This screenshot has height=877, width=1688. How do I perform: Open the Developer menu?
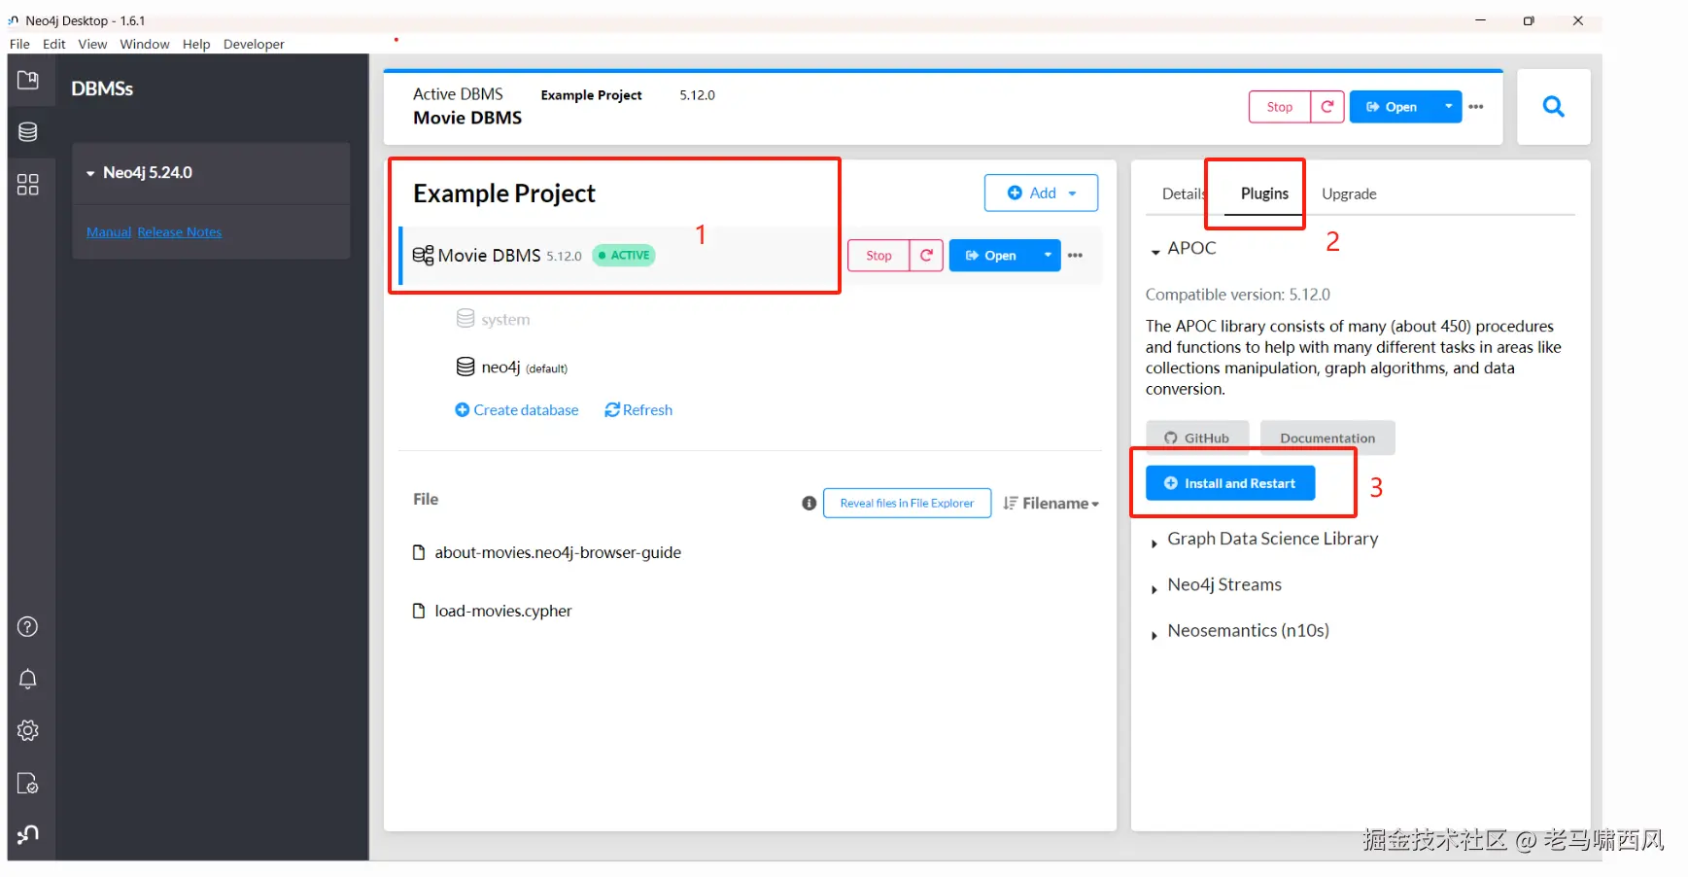point(254,44)
